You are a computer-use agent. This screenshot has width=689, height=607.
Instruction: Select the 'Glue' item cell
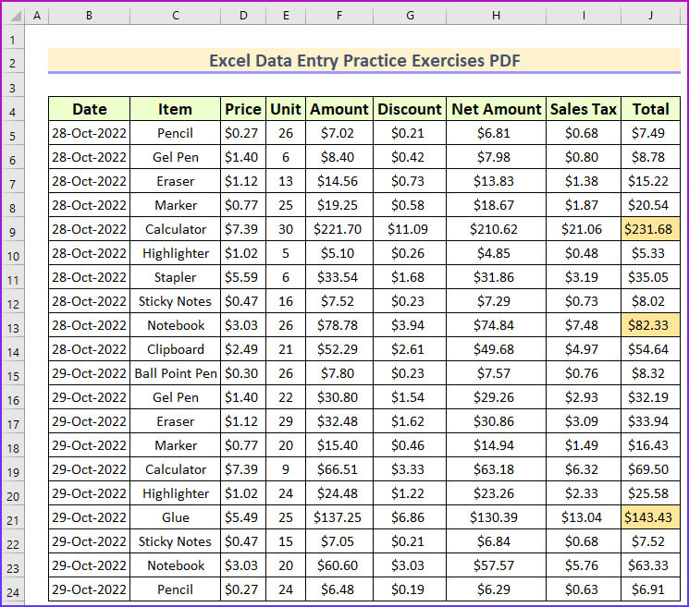[176, 517]
